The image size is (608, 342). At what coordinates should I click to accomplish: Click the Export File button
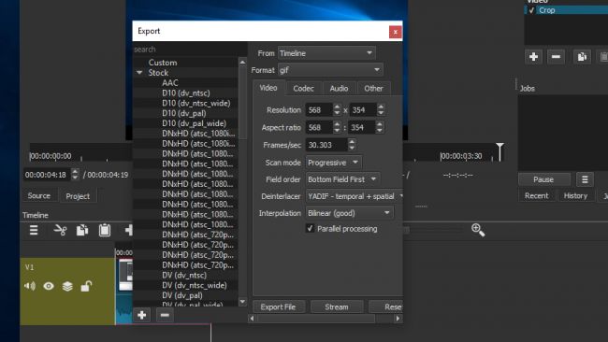(278, 306)
